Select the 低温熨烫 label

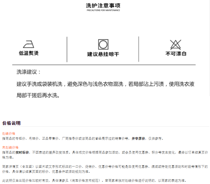coord(29,53)
